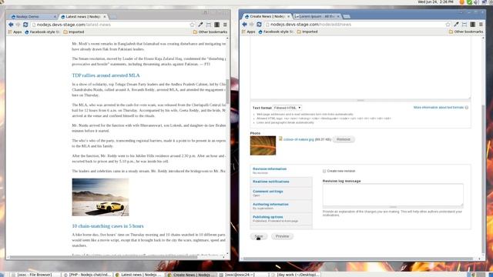Viewport: 493px width, 277px height.
Task: Open Apps shortcut in the Create News window
Action: [x=248, y=32]
